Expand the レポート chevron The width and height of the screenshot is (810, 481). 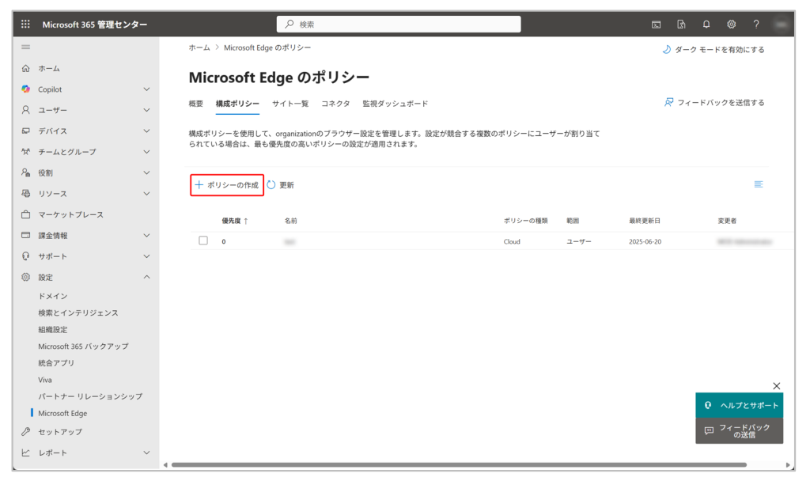[146, 453]
